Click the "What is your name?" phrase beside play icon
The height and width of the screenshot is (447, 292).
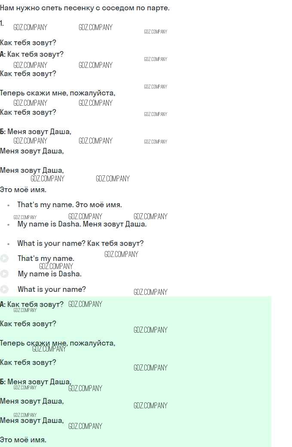[52, 289]
